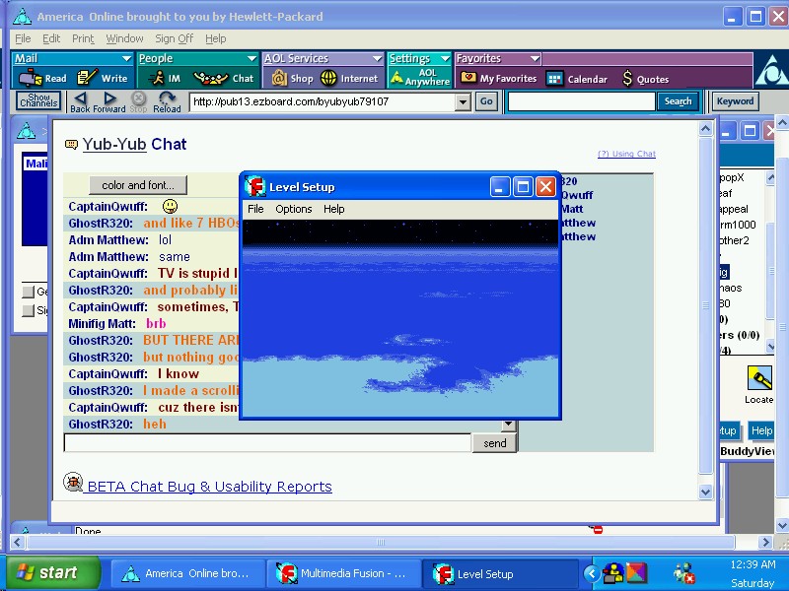Click the Go button
789x591 pixels.
486,101
